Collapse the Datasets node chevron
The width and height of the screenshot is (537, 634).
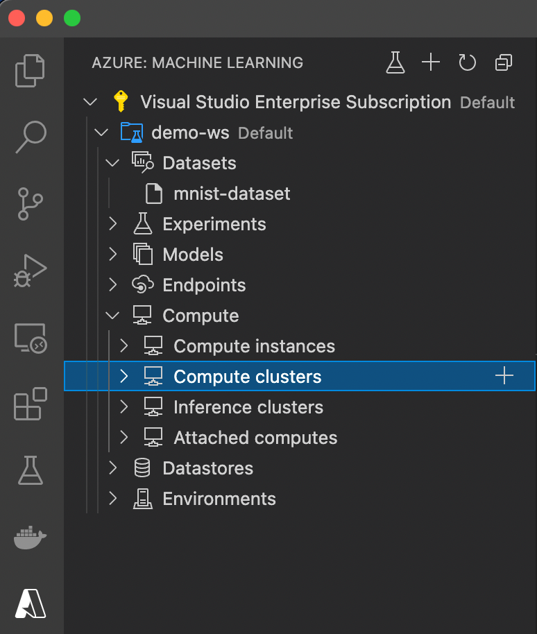pyautogui.click(x=112, y=163)
